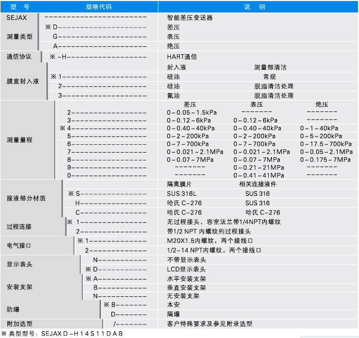Select the 过程连接 row label
The height and width of the screenshot is (338, 359).
[x=19, y=227]
